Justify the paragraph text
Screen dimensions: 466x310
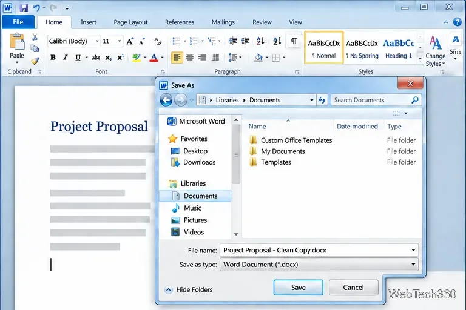[x=215, y=58]
